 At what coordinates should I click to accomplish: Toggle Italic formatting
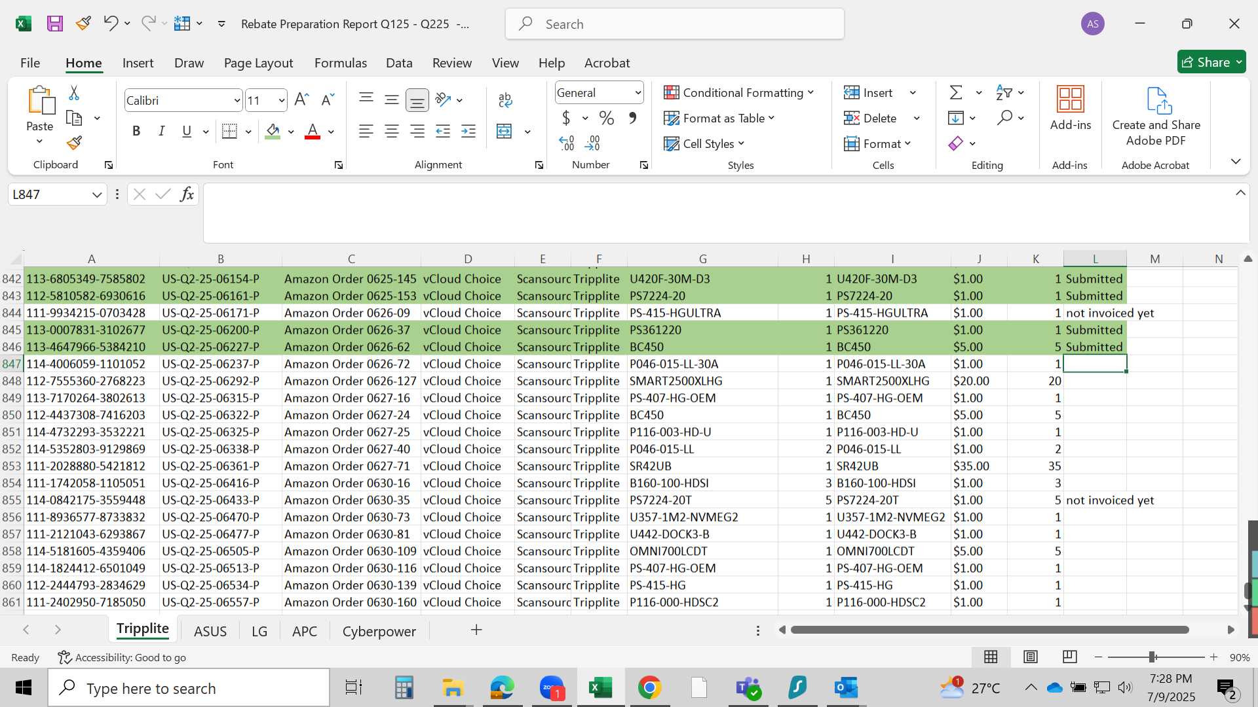pos(161,131)
